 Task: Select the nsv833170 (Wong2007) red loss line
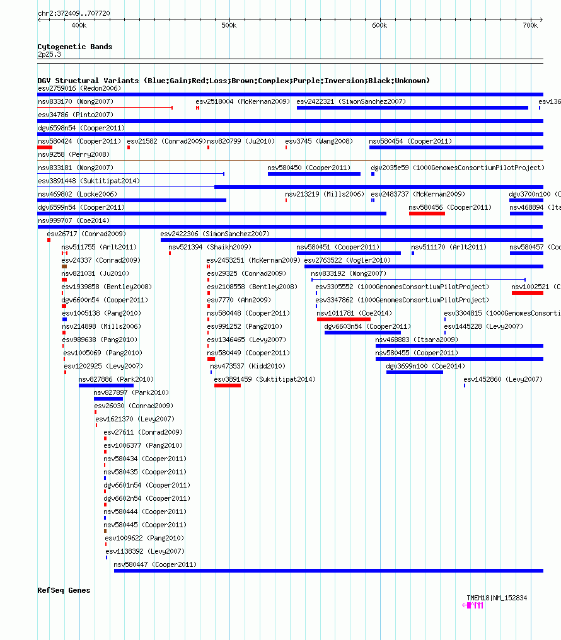(105, 108)
